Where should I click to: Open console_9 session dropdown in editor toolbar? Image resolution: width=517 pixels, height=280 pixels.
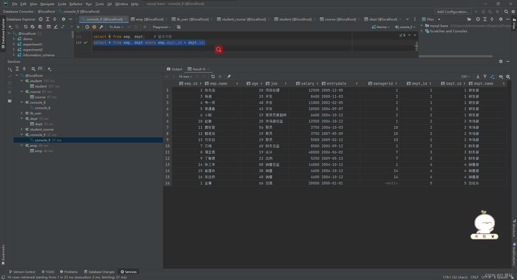pyautogui.click(x=404, y=27)
